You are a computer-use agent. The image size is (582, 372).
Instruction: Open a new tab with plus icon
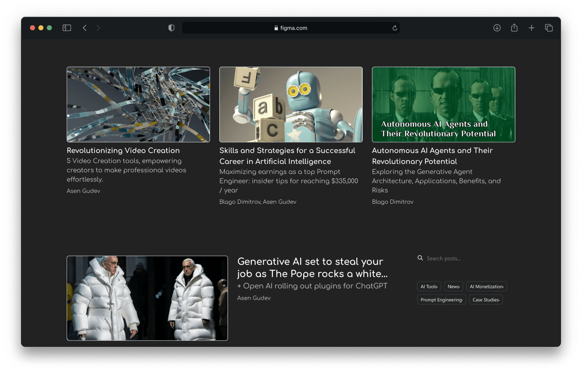point(531,28)
